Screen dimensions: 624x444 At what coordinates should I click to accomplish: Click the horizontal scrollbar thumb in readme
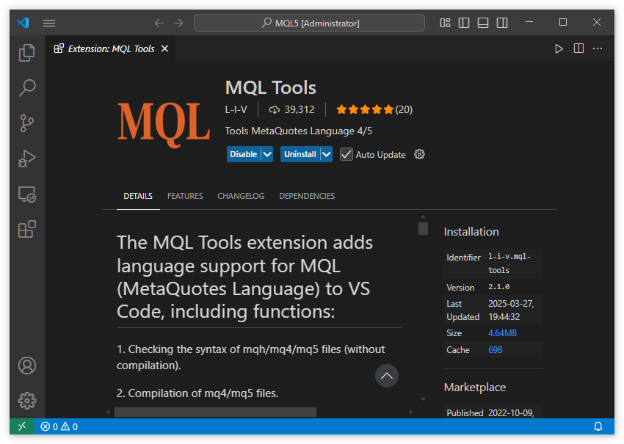point(215,412)
